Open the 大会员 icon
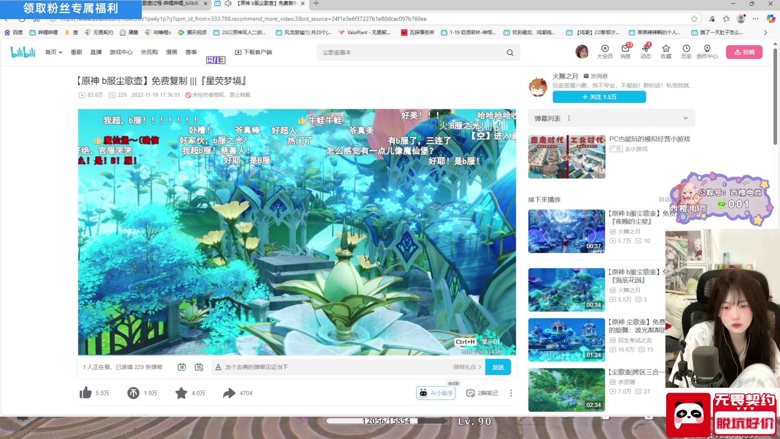This screenshot has width=780, height=439. click(x=605, y=52)
